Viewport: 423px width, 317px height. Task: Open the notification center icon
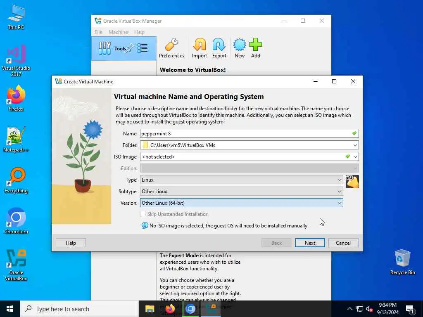coord(410,309)
